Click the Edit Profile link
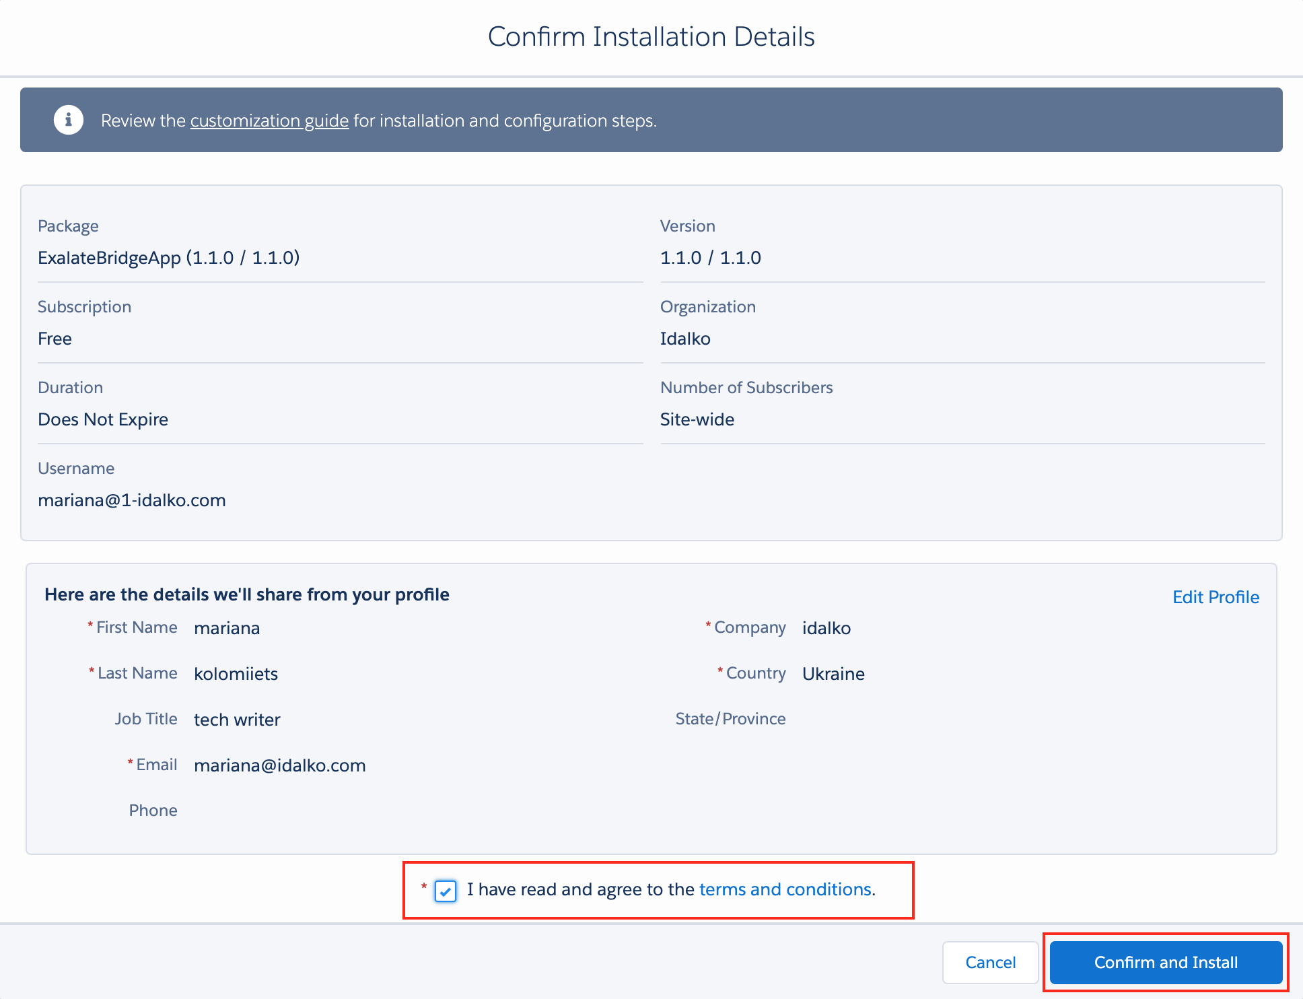The height and width of the screenshot is (999, 1303). pos(1216,597)
